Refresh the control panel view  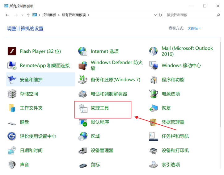[160, 15]
